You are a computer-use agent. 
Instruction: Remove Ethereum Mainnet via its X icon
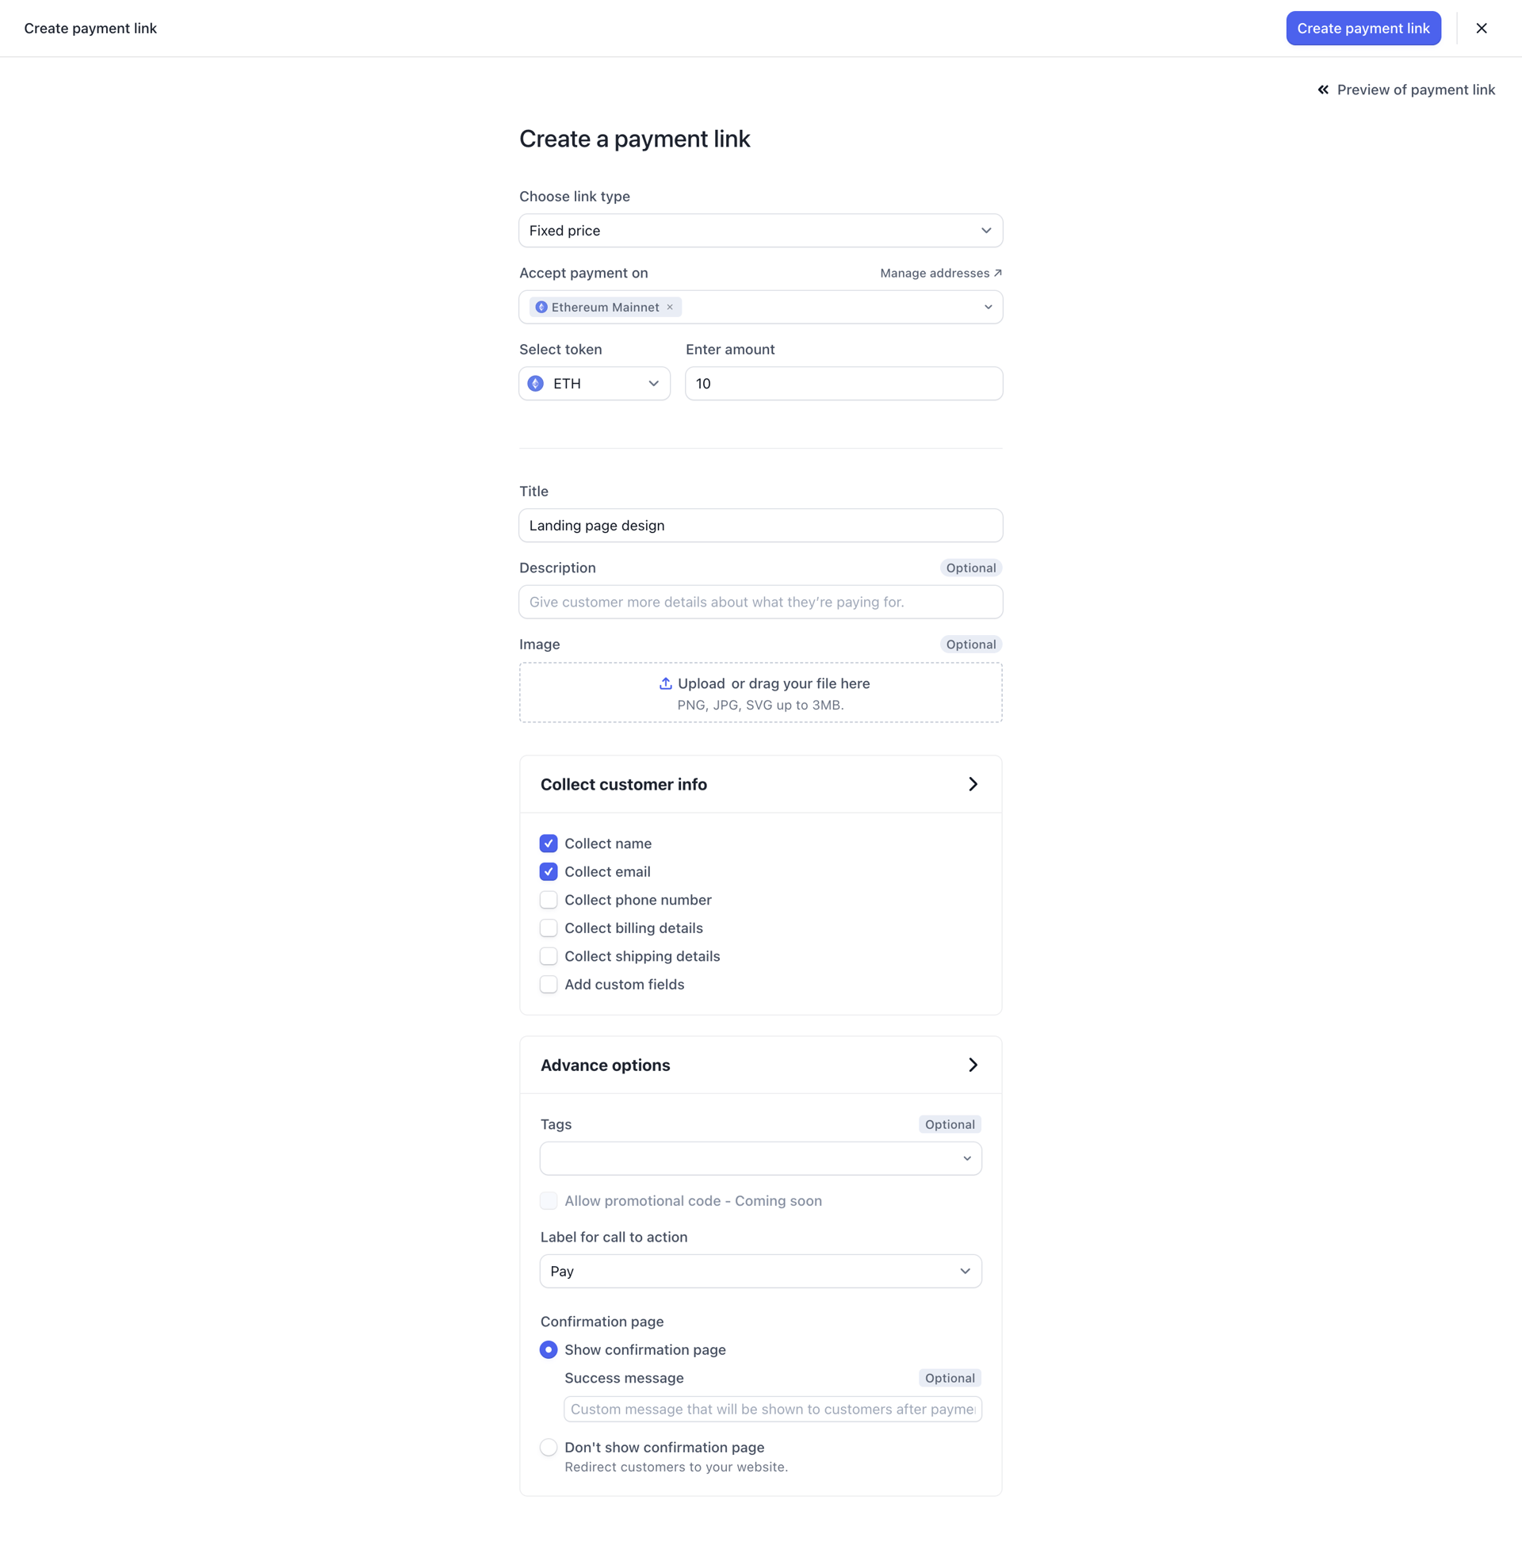(x=670, y=307)
